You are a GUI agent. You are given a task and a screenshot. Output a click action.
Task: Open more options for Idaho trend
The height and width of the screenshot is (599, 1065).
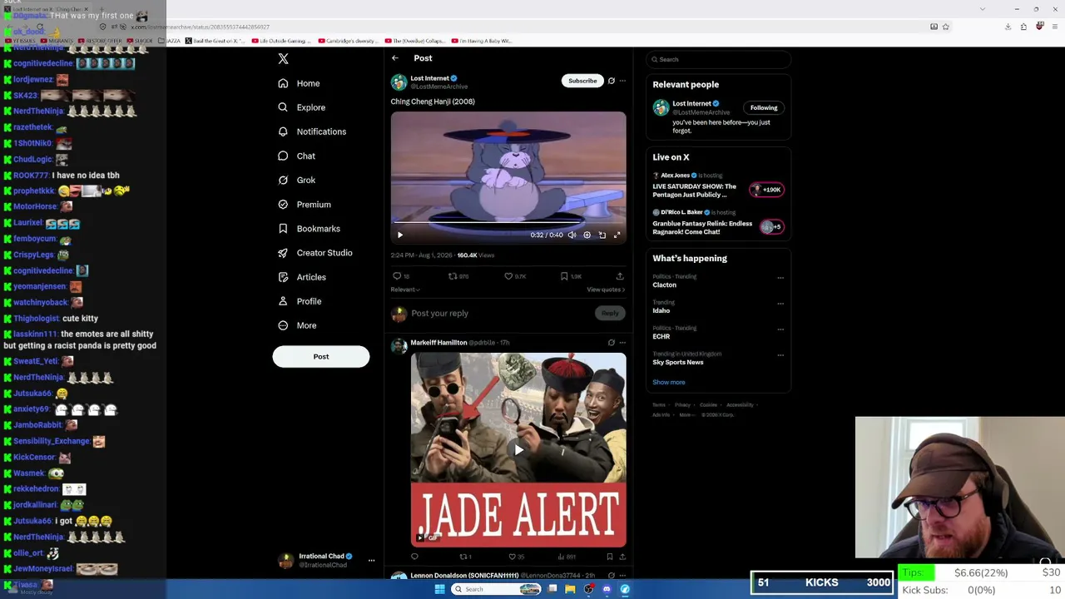780,304
